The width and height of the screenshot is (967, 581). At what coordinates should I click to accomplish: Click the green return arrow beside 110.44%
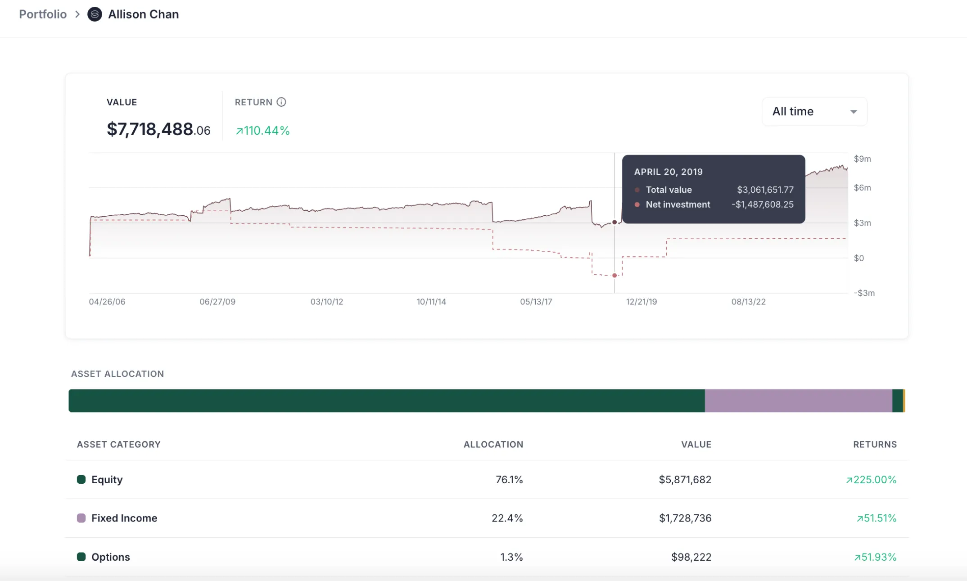tap(239, 131)
